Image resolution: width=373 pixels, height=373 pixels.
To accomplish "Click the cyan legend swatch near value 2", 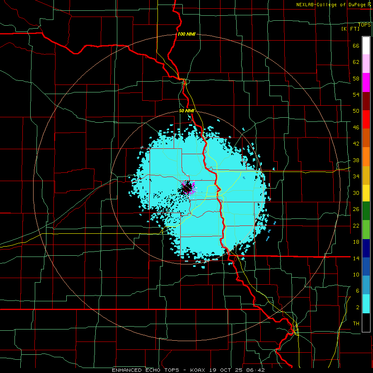I will [x=366, y=304].
